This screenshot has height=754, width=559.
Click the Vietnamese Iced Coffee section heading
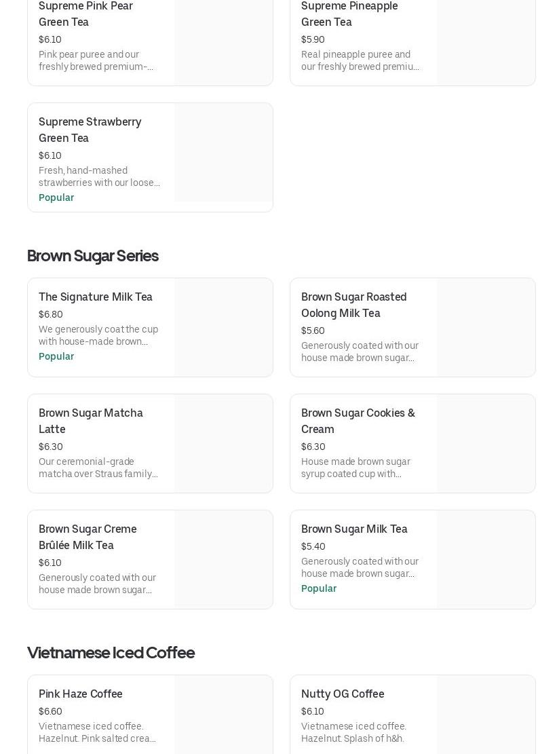click(111, 652)
